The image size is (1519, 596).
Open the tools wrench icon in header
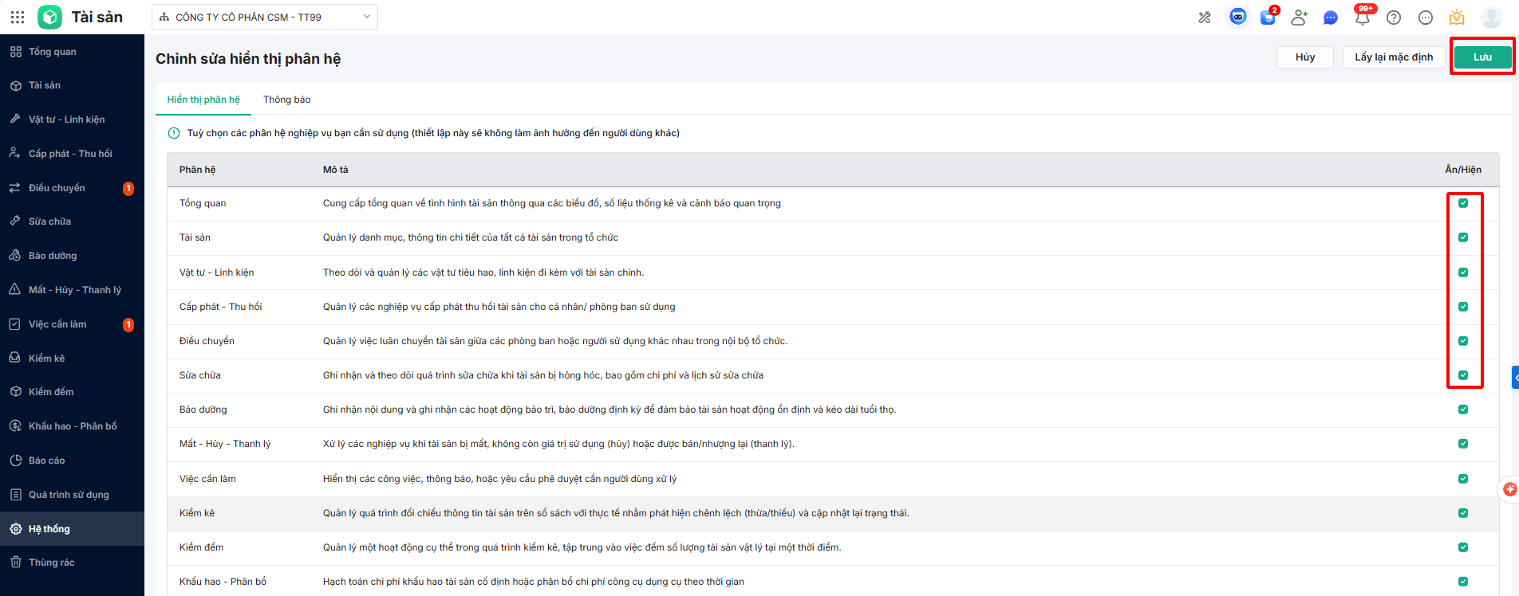[x=1205, y=18]
